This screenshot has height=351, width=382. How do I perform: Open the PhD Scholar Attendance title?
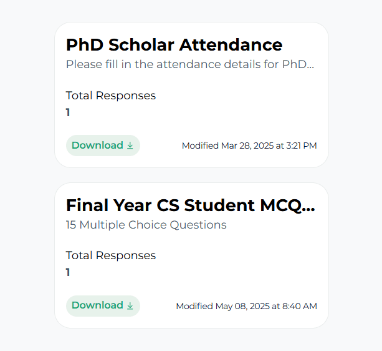(x=174, y=45)
